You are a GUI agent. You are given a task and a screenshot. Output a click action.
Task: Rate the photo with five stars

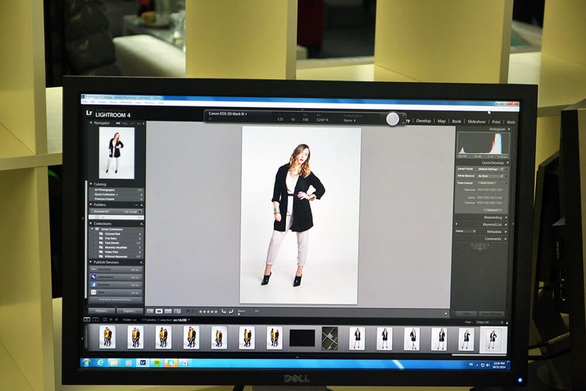[x=216, y=311]
